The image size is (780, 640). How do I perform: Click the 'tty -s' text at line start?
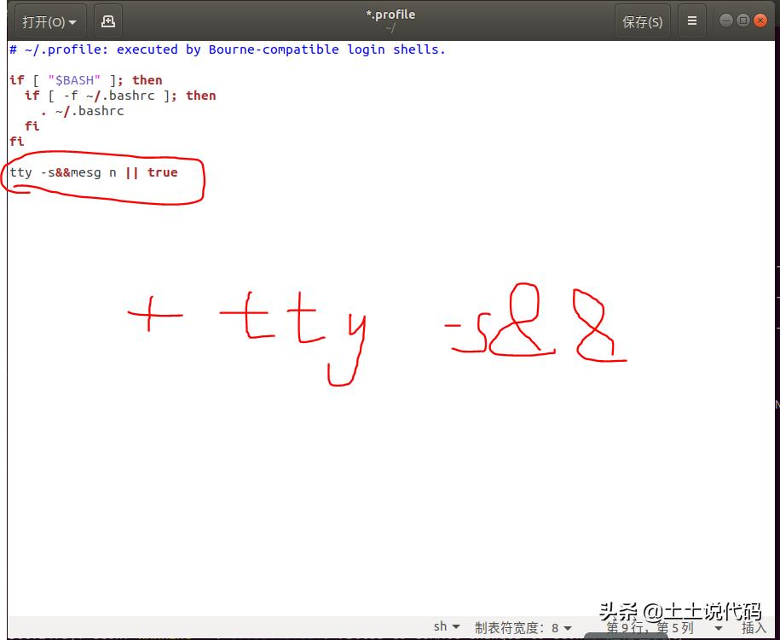[32, 172]
